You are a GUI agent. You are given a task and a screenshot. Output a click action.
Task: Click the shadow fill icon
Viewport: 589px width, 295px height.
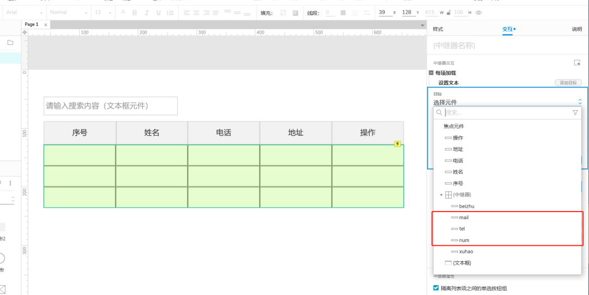[295, 13]
